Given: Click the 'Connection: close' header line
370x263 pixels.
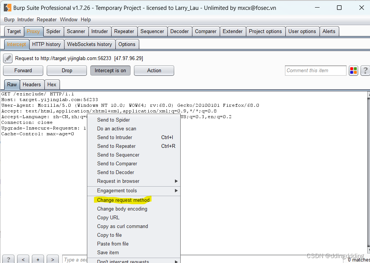Looking at the screenshot, I should pyautogui.click(x=27, y=123).
